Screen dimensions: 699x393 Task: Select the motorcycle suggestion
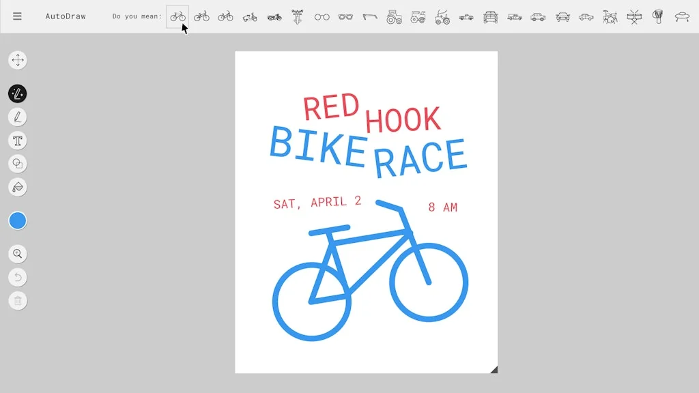273,16
